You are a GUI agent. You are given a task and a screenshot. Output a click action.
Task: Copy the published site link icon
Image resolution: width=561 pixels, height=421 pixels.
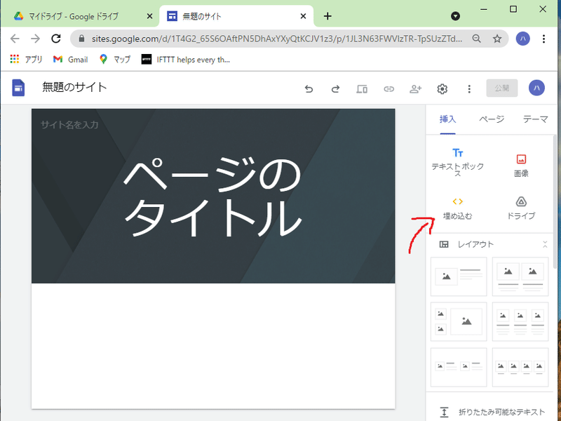pos(389,88)
